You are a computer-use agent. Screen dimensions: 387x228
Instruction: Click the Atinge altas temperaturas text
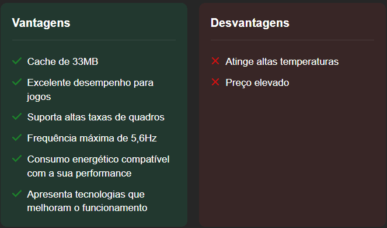282,62
